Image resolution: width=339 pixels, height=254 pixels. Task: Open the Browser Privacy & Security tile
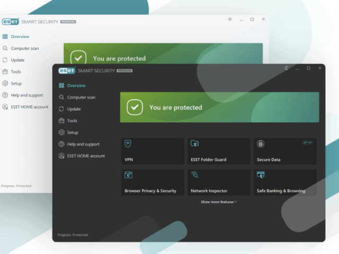pyautogui.click(x=153, y=183)
